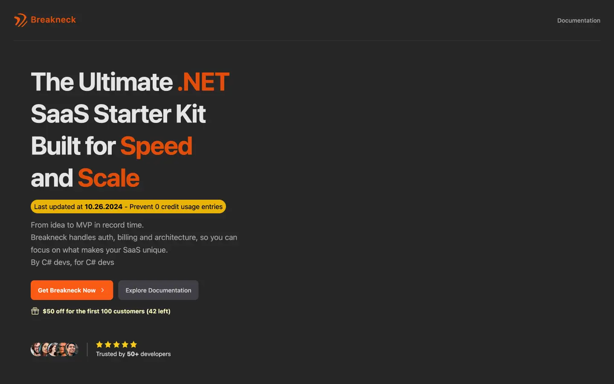Click the Get Breakneck Now button
This screenshot has width=614, height=384.
point(72,290)
